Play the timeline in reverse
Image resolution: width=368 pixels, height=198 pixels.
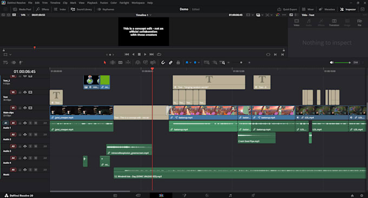tap(133, 54)
